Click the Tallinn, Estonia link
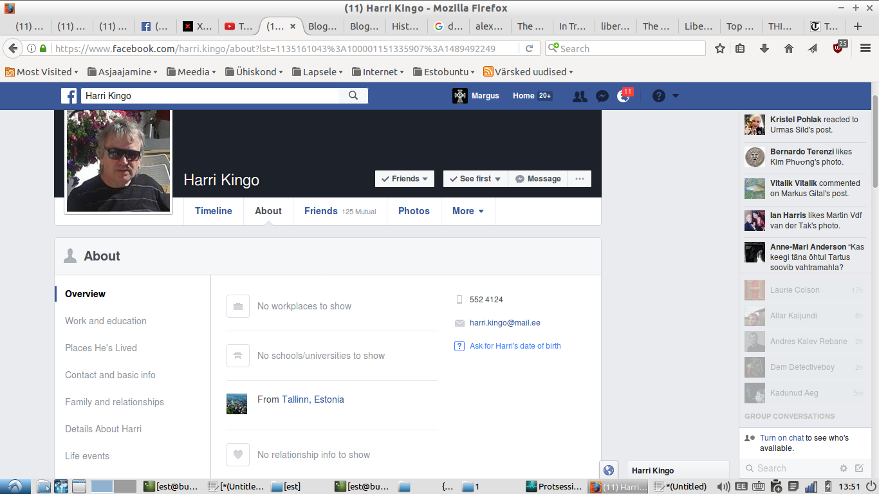This screenshot has width=879, height=494. coord(313,399)
